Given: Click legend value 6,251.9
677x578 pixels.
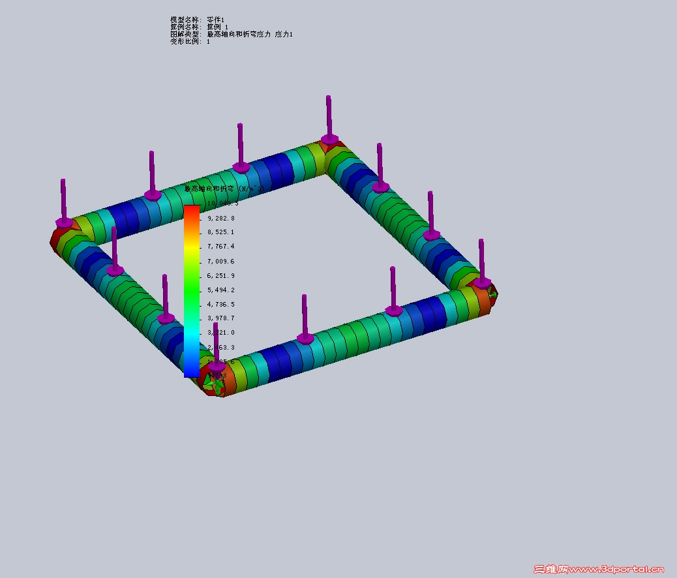Looking at the screenshot, I should tap(220, 275).
